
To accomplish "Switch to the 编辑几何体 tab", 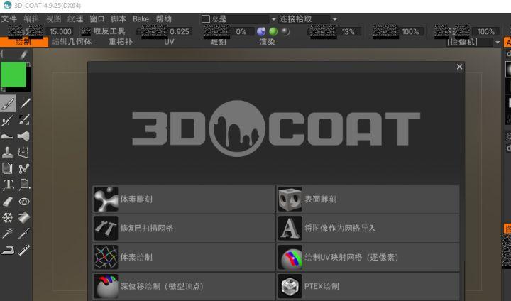I will coord(72,42).
